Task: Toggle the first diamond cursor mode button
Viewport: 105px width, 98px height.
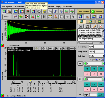Action: [36, 48]
